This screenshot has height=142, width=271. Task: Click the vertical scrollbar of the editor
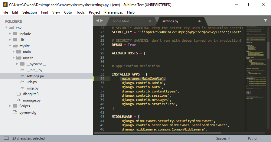(x=268, y=50)
